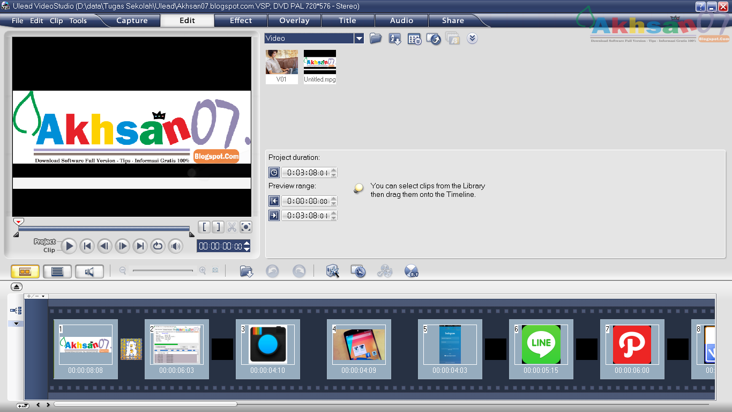Open the Tools menu
Viewport: 732px width, 412px height.
78,21
